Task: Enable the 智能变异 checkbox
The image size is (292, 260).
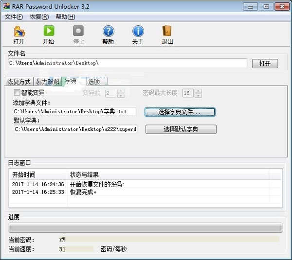Action: click(17, 92)
